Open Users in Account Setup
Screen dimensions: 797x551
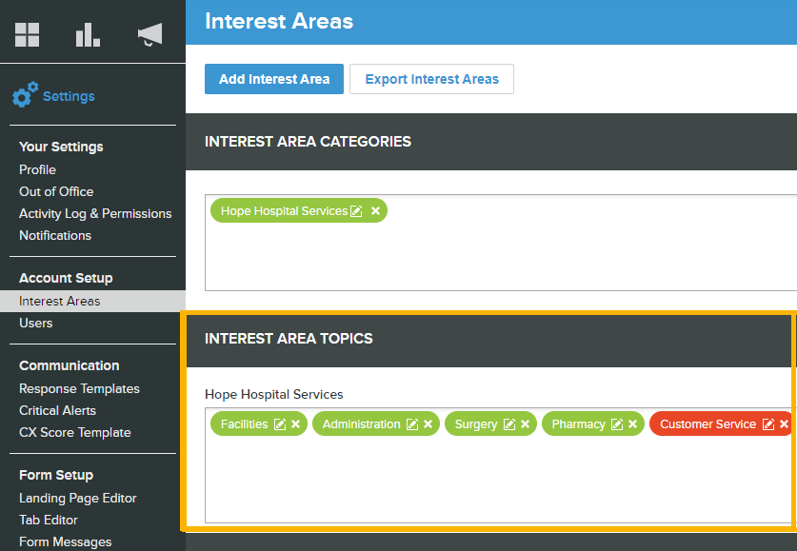35,323
